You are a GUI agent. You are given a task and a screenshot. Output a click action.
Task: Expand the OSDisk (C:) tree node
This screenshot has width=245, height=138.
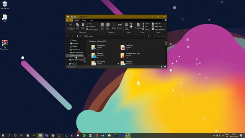[68, 49]
